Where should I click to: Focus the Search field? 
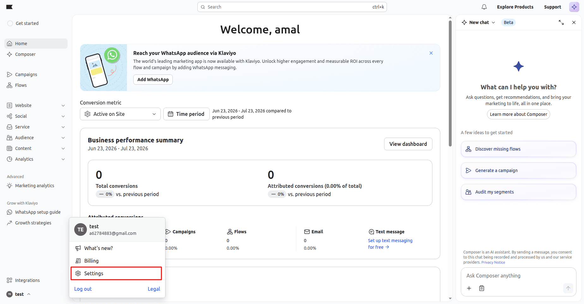click(292, 7)
